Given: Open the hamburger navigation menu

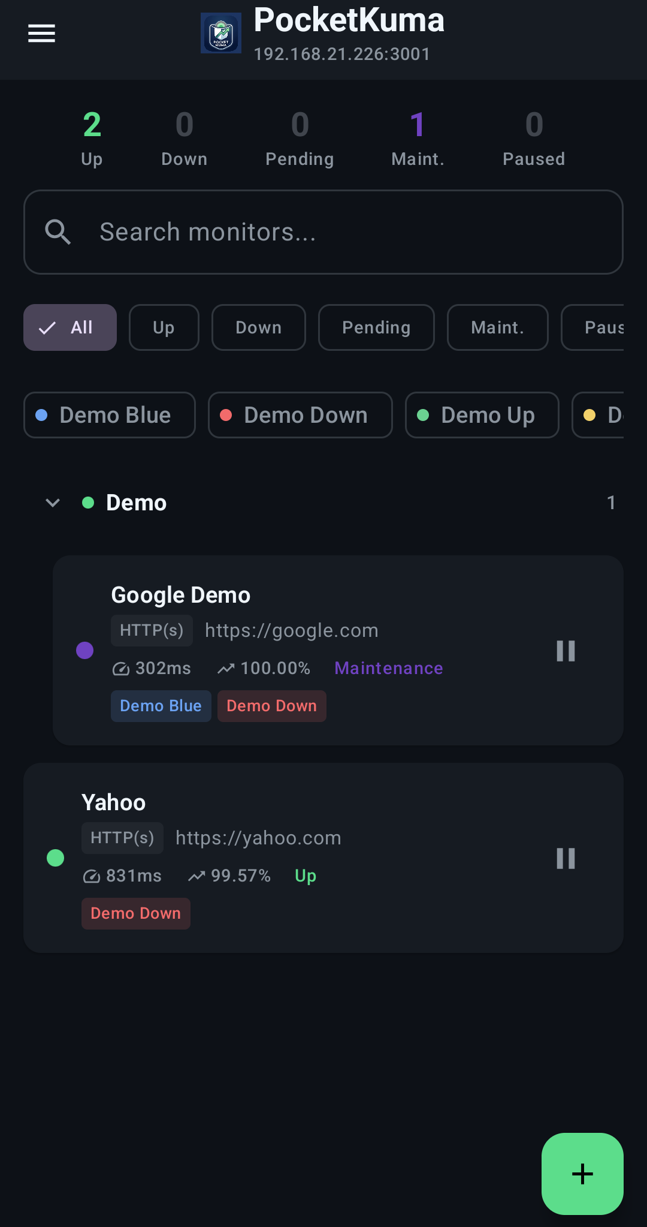Looking at the screenshot, I should coord(41,34).
